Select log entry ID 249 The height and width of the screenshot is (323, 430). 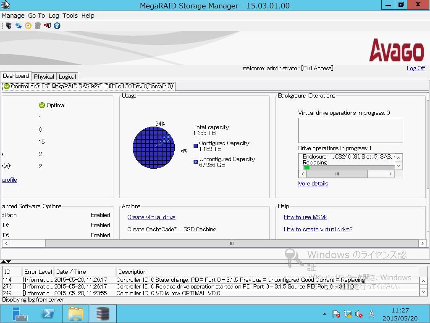[x=211, y=293]
